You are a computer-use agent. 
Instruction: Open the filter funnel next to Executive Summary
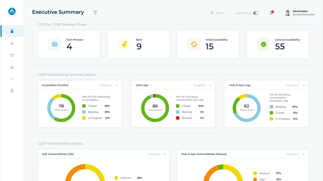click(x=95, y=13)
